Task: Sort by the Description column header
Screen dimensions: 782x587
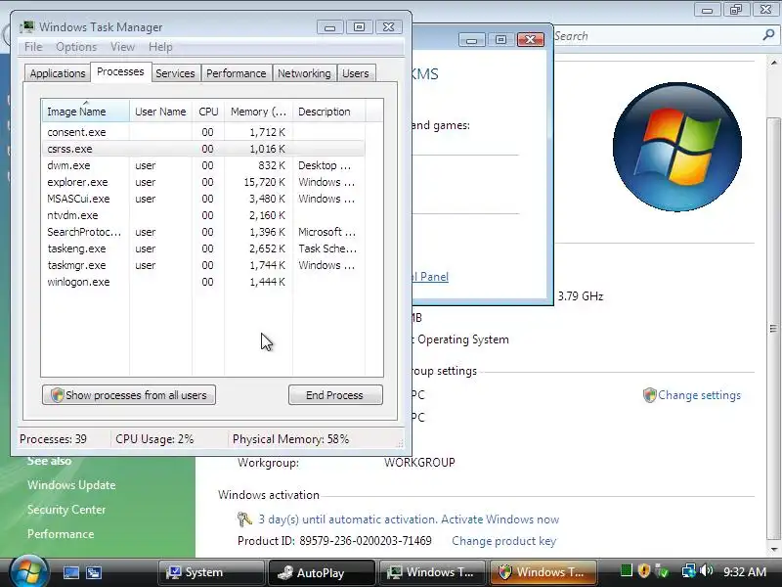Action: (x=329, y=112)
